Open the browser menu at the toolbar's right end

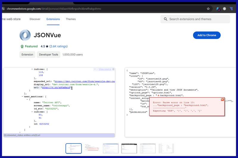tap(231, 9)
